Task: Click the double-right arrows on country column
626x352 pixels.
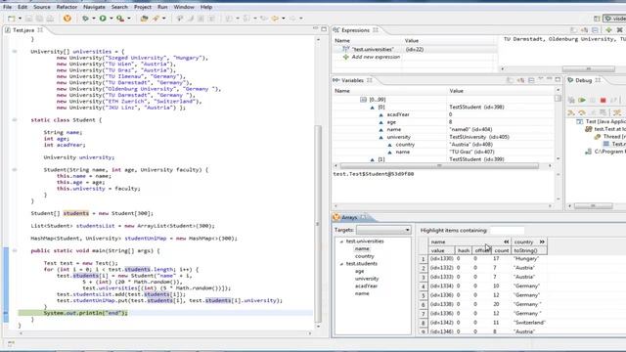Action: point(542,242)
